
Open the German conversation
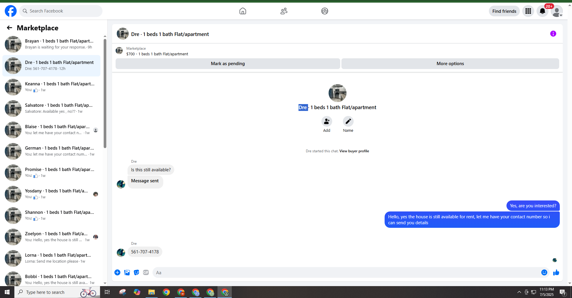point(51,151)
